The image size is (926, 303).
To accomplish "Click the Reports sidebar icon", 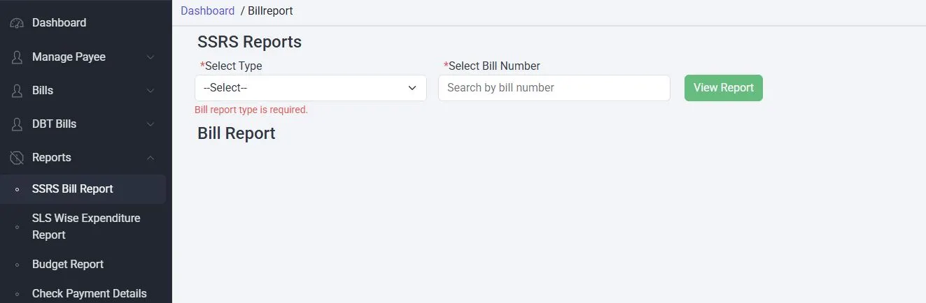I will (17, 158).
